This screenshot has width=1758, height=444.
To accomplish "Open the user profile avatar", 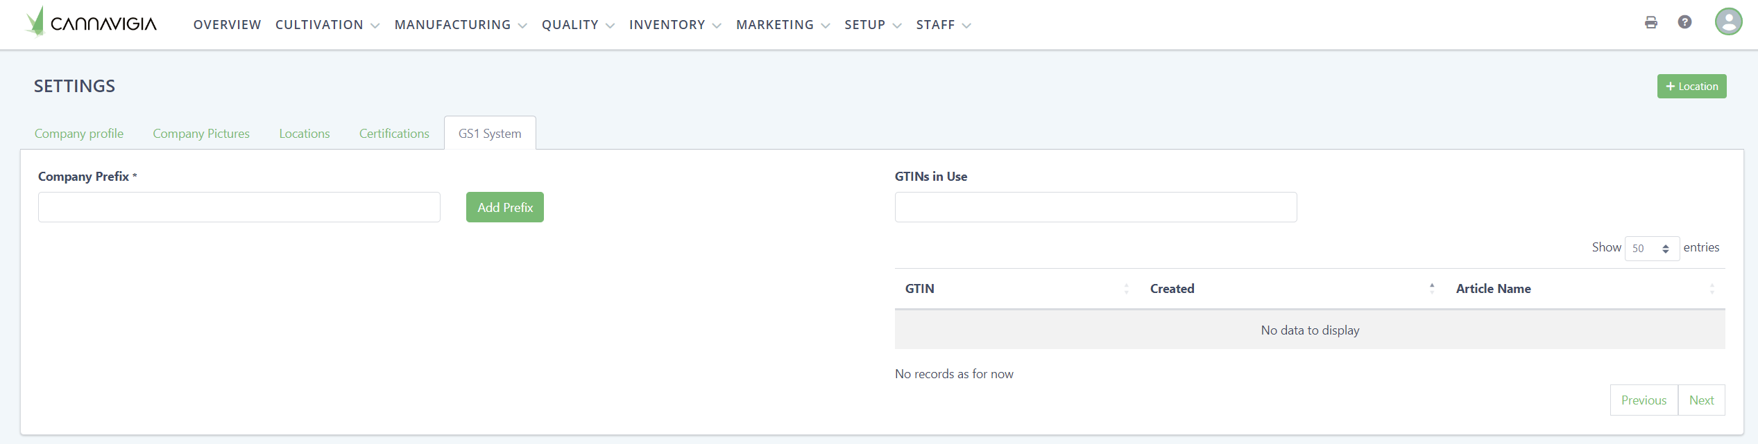I will [x=1727, y=22].
